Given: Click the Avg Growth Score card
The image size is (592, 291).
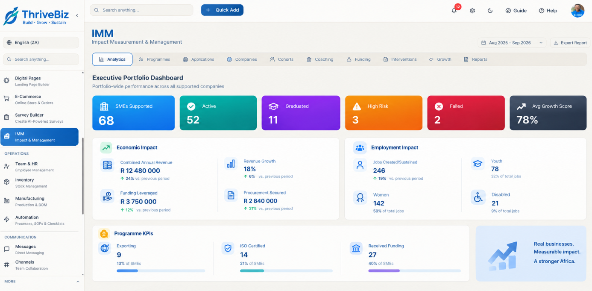Looking at the screenshot, I should point(548,113).
